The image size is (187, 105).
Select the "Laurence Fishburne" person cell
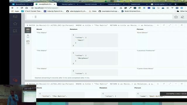[x=146, y=50]
